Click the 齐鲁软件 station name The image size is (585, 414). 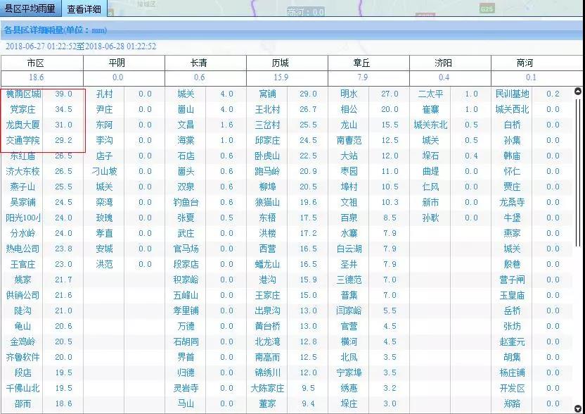point(22,358)
